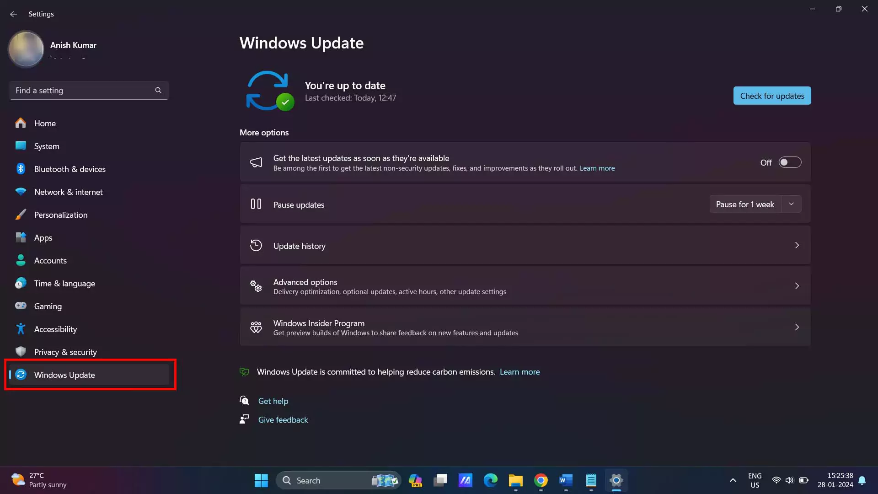Click the Windows Update icon in sidebar
Screen dimensions: 878x494
pyautogui.click(x=21, y=375)
